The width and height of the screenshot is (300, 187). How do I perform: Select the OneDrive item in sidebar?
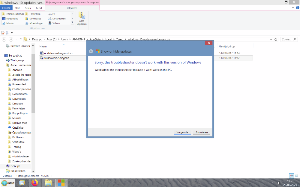tap(18, 128)
